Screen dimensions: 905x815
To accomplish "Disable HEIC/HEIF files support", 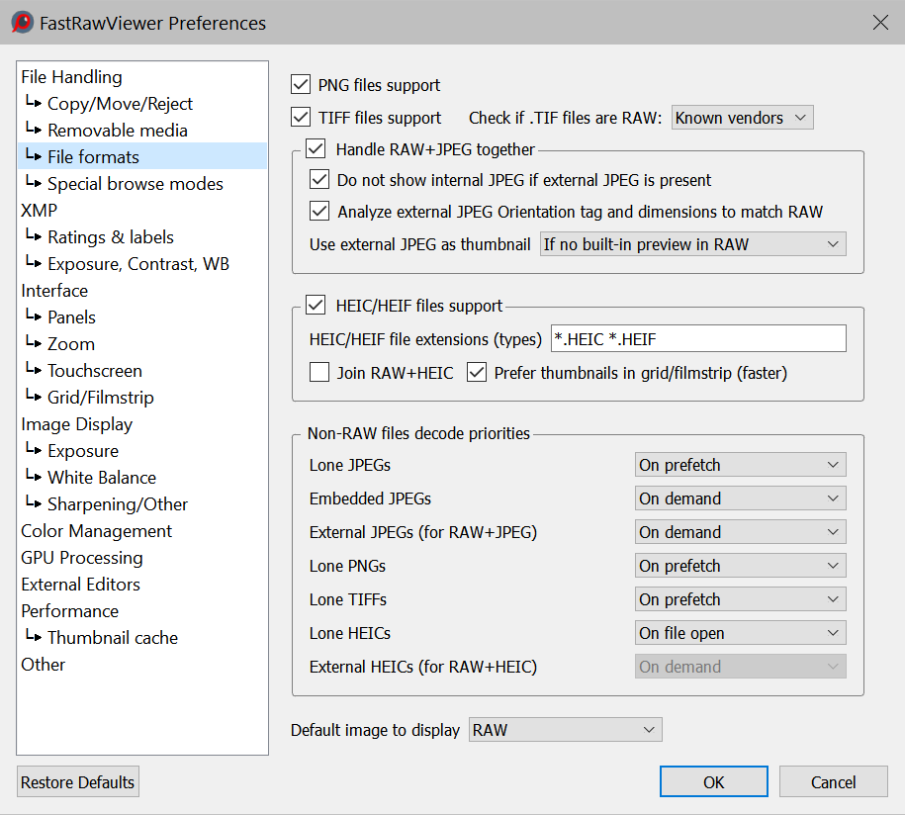I will pos(316,306).
